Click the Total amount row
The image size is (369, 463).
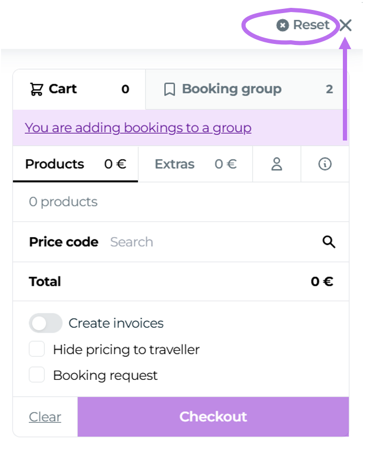(x=180, y=282)
